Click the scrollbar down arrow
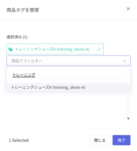The width and height of the screenshot is (137, 151). pyautogui.click(x=128, y=119)
